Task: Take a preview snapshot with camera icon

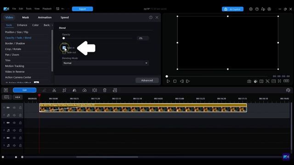Action: (249, 82)
